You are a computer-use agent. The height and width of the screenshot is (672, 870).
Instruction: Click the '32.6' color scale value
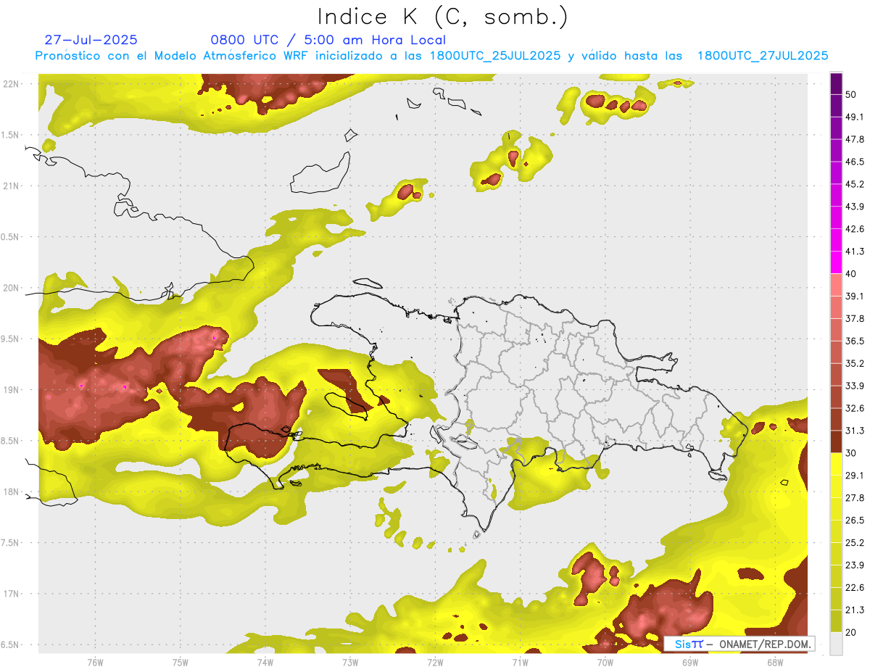855,408
